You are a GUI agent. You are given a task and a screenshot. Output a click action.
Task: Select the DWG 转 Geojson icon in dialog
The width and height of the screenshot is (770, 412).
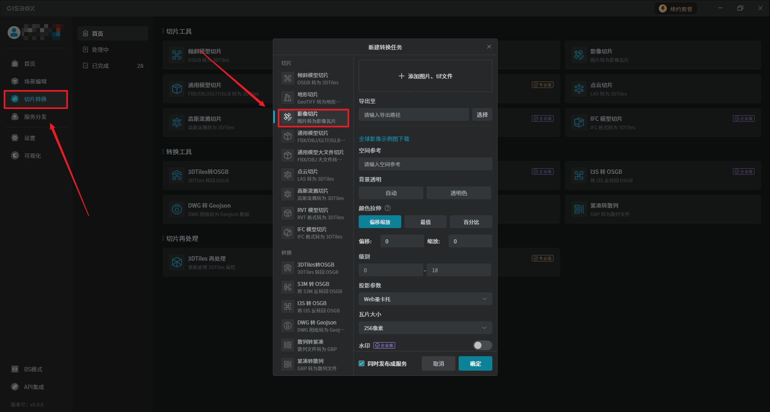288,326
